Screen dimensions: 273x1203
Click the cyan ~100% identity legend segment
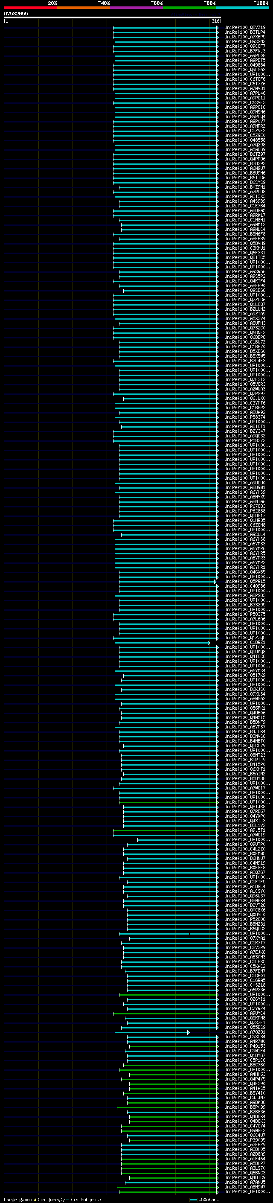point(242,8)
